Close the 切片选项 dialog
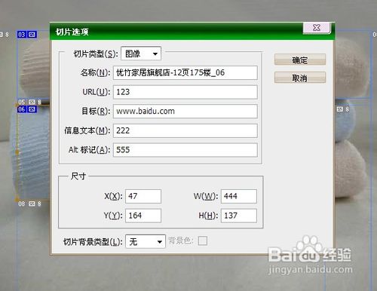The height and width of the screenshot is (291, 377). (317, 27)
